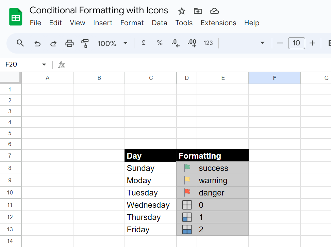
Task: Select column E header
Action: coord(223,78)
